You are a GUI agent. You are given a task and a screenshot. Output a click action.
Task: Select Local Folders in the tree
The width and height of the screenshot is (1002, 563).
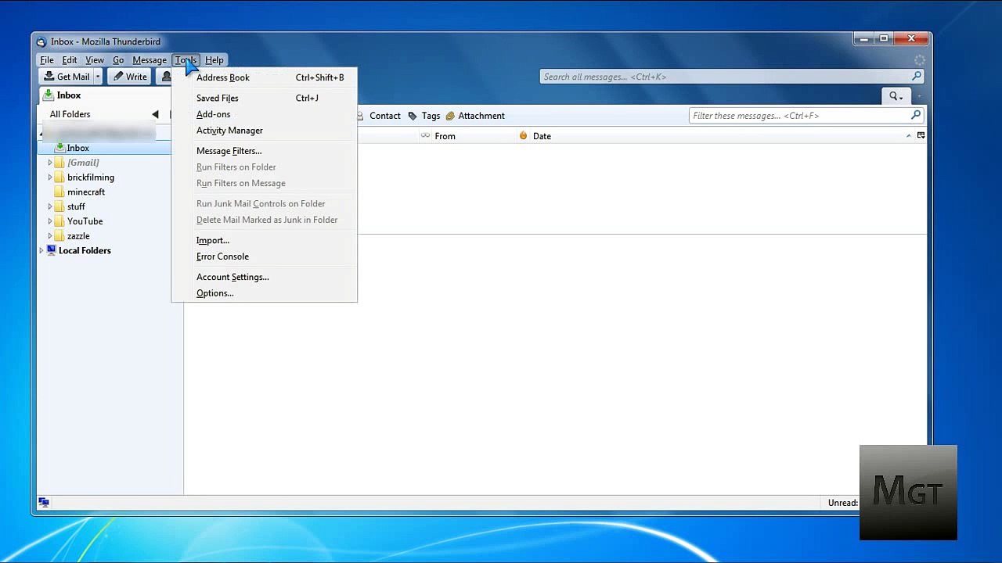pyautogui.click(x=85, y=251)
